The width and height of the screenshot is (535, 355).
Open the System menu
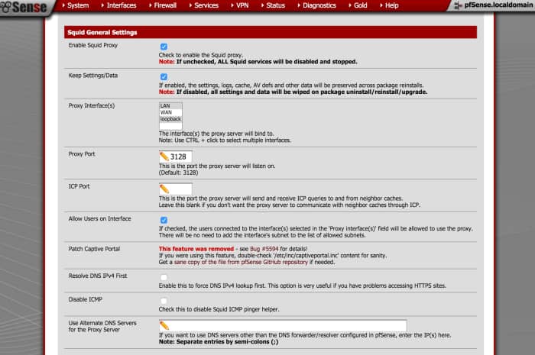pos(76,5)
